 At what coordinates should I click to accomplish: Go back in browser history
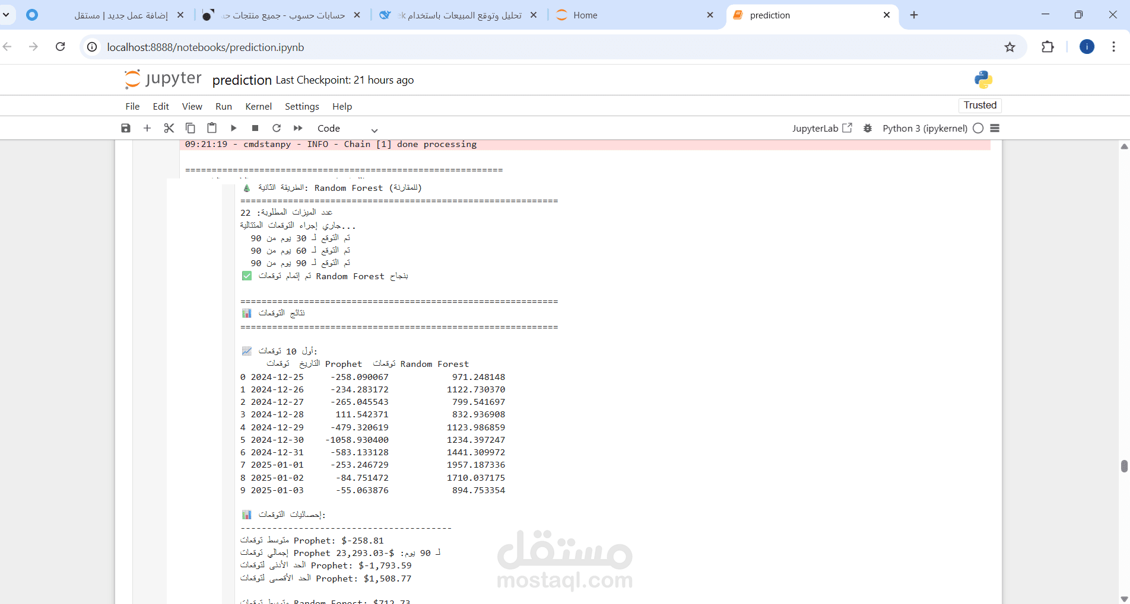(8, 47)
